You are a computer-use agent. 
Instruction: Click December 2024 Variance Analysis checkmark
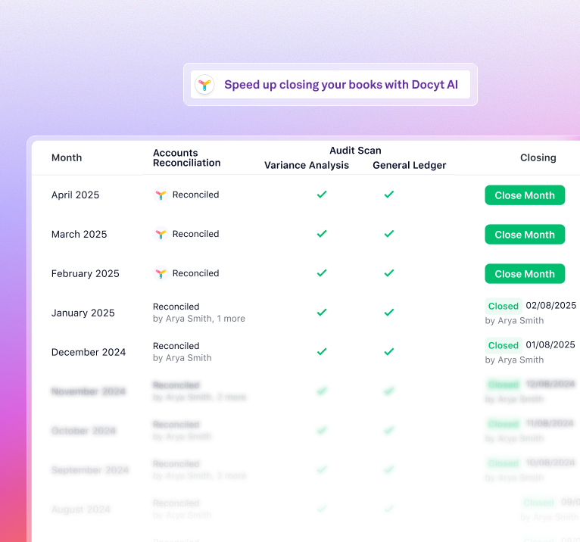(x=322, y=352)
